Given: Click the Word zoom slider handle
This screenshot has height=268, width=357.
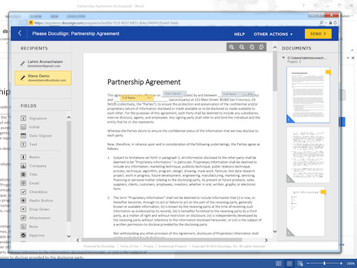Looking at the screenshot, I should (324, 263).
